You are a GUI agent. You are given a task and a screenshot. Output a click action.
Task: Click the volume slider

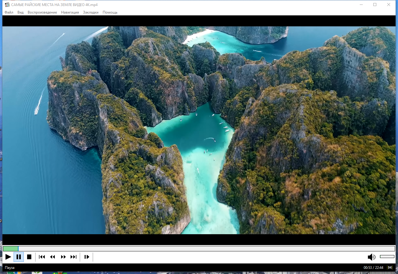coord(387,257)
